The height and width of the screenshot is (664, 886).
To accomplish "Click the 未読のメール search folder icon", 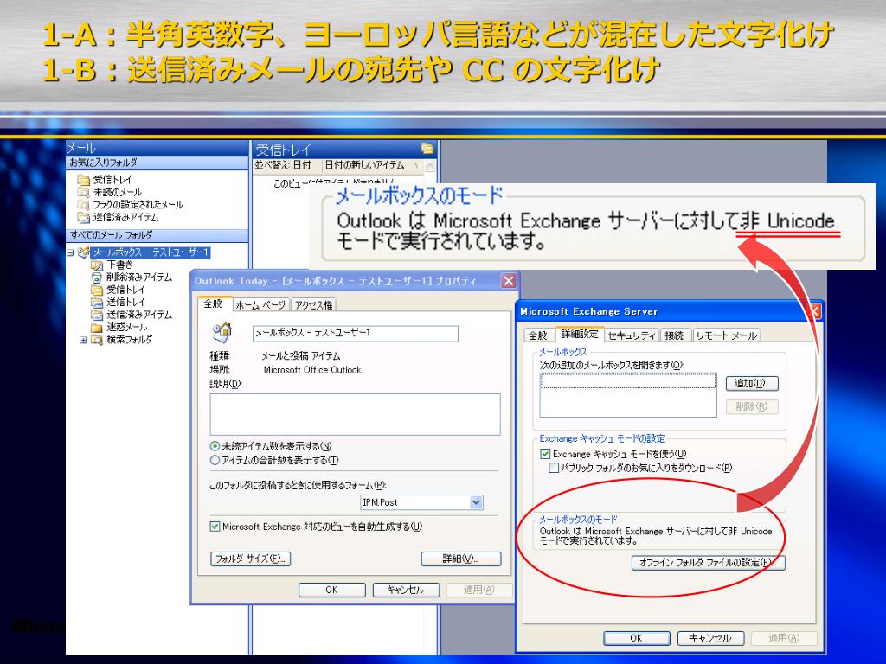I will point(84,193).
